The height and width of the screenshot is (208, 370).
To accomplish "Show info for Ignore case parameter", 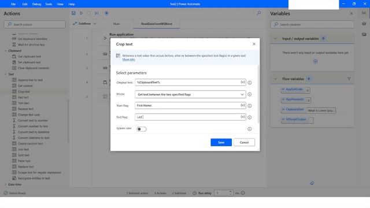I will point(249,129).
